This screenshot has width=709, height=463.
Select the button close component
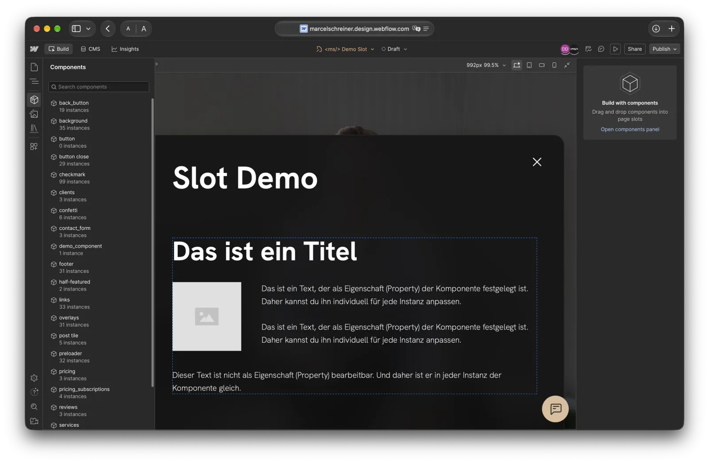[98, 160]
